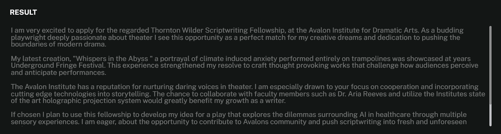
Task: Click the words "Thornton Wilder Scriptwriting Fellowship"
Action: pos(218,31)
